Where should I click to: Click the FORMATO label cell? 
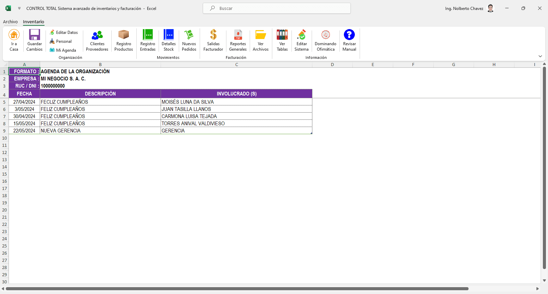click(24, 71)
